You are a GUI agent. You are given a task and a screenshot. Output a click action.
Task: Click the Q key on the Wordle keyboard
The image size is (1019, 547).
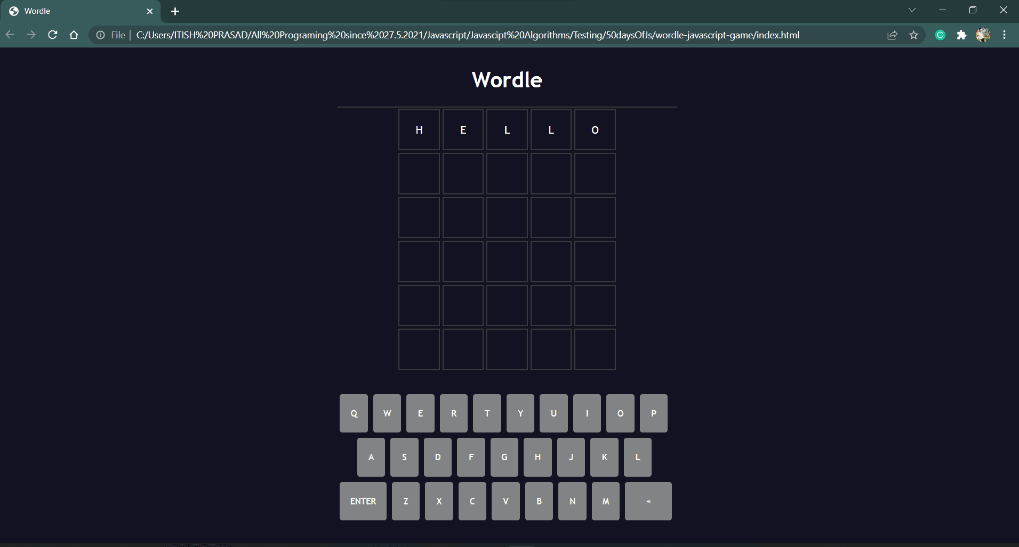354,413
